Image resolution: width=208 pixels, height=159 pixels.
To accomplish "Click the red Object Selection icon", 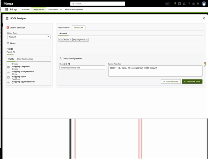I will tap(8, 27).
